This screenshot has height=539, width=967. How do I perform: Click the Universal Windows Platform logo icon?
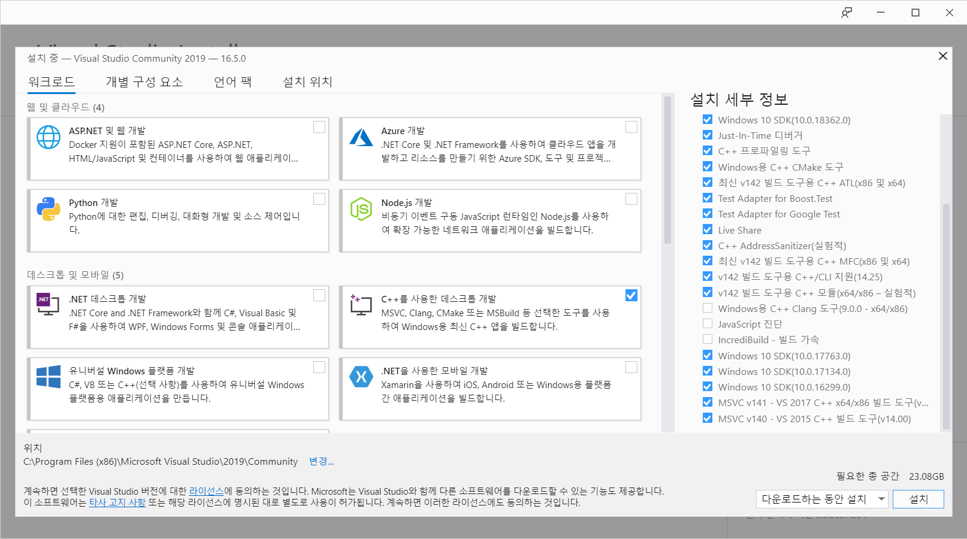click(x=49, y=377)
